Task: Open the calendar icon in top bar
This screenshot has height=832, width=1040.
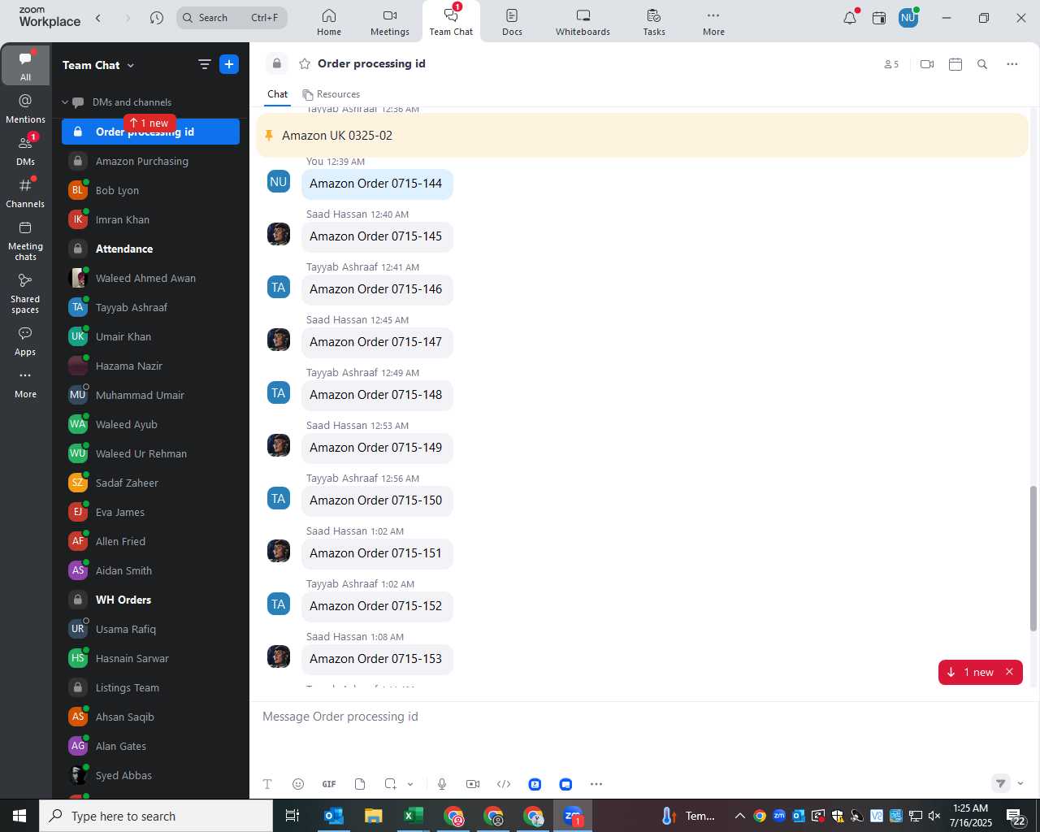Action: [879, 18]
